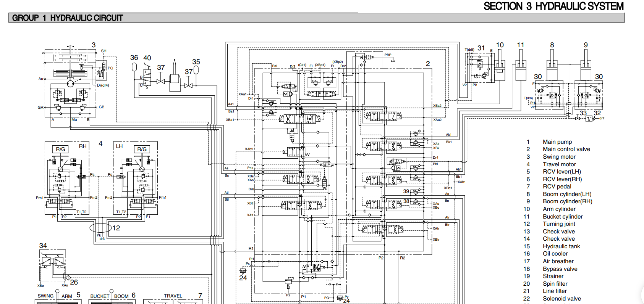Click "RCV lever(LH)" in the legend
The height and width of the screenshot is (304, 644).
[x=562, y=172]
